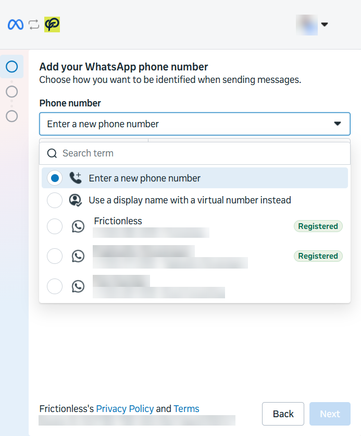
Task: Click the Meta infinity logo
Action: click(x=16, y=25)
